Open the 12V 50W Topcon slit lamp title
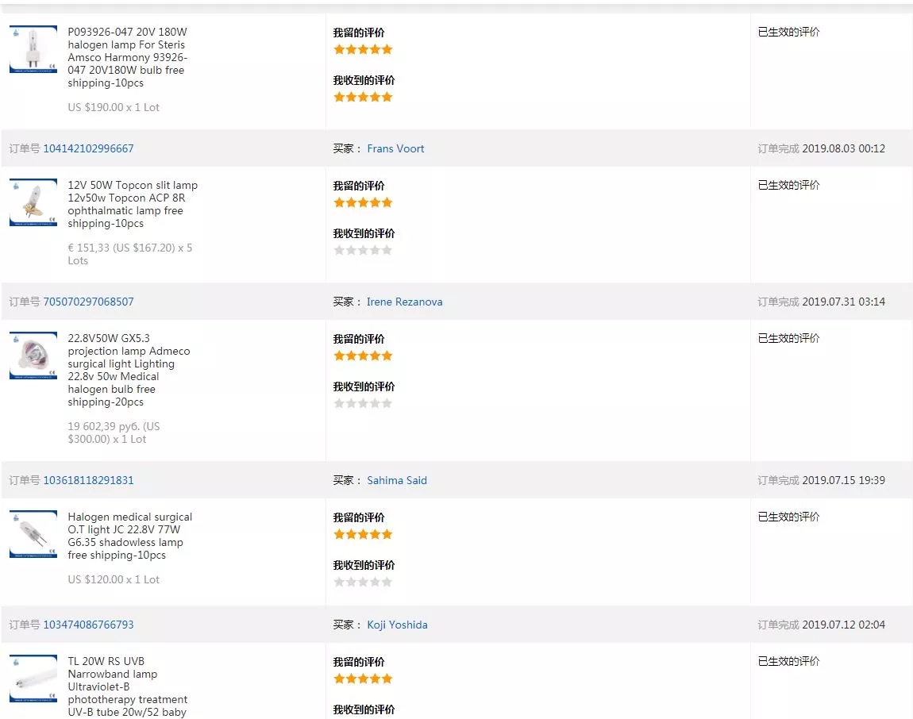The image size is (913, 719). click(132, 204)
